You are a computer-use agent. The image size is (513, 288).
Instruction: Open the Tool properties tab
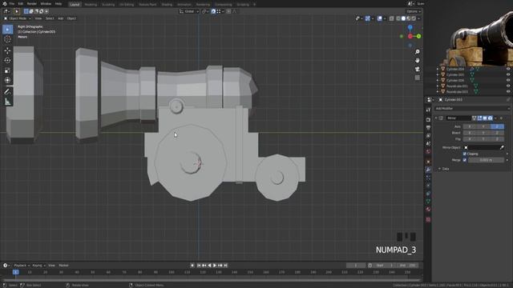[428, 110]
